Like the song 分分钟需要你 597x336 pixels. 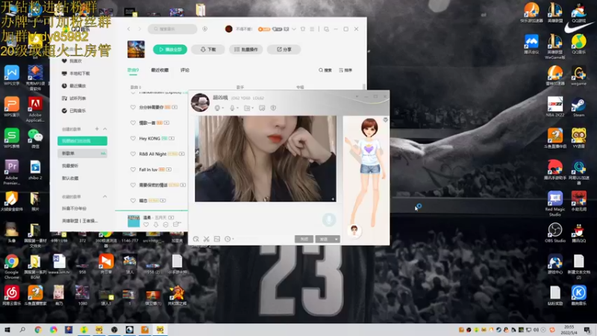point(133,108)
